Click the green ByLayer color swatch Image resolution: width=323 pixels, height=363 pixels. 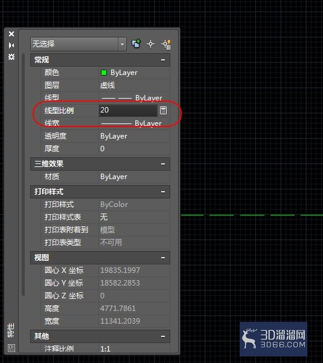(x=104, y=73)
